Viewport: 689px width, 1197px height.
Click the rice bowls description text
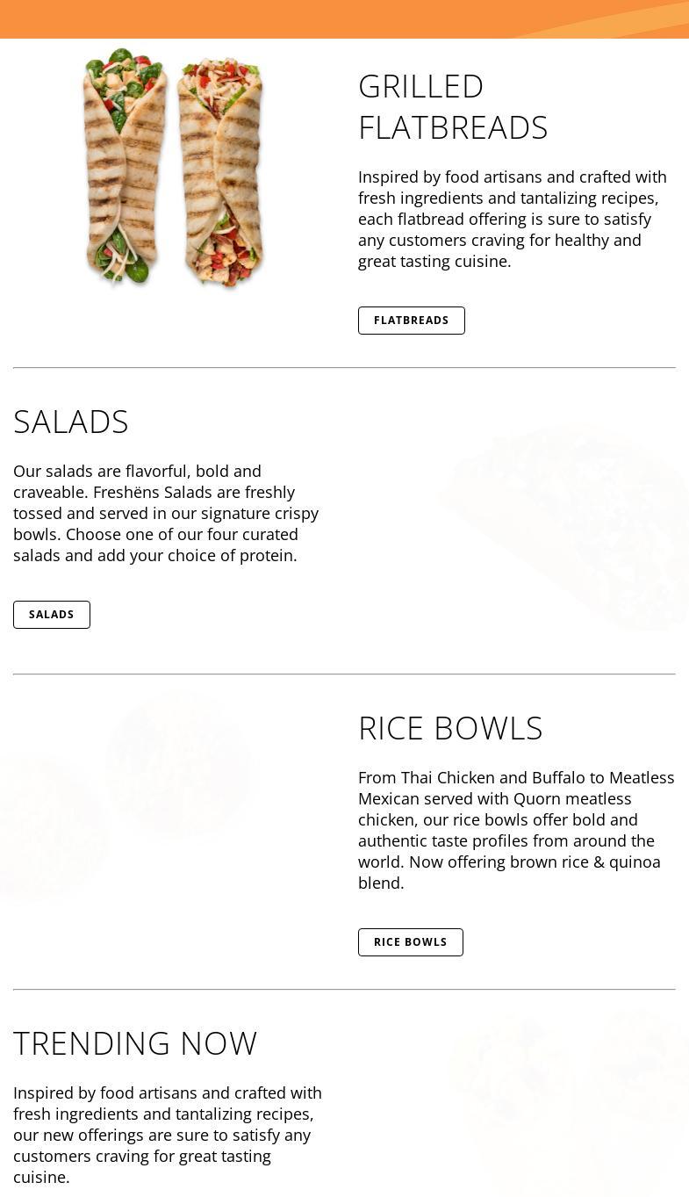[516, 830]
